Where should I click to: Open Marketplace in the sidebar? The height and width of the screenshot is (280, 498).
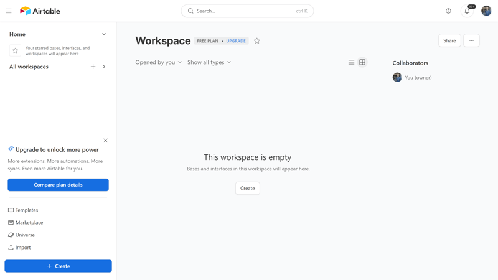click(x=26, y=223)
